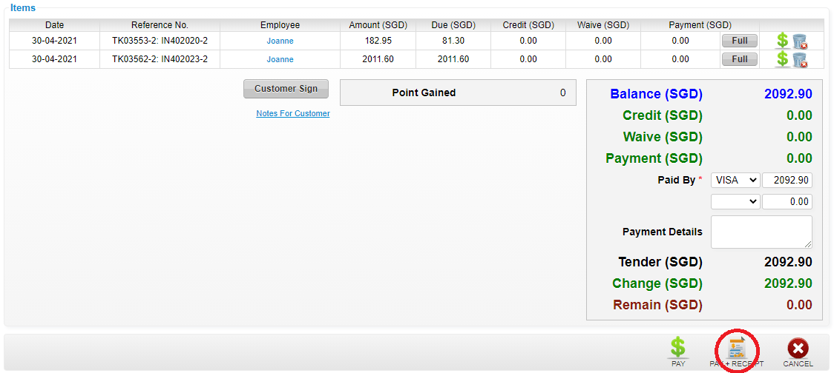Screen dimensions: 834x373
Task: Click the PAY + RECEIPT icon
Action: [737, 348]
